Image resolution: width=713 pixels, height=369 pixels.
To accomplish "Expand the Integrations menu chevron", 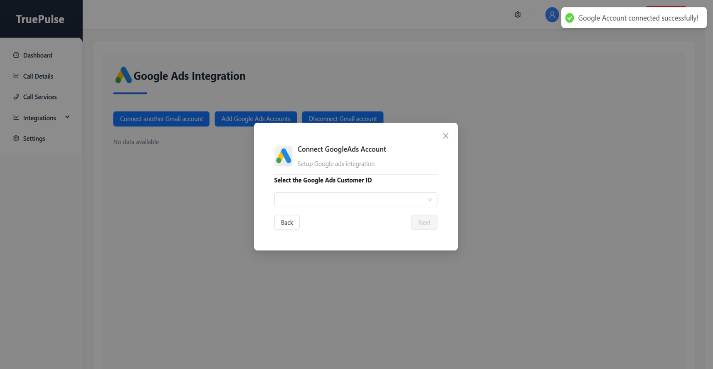I will click(x=67, y=117).
